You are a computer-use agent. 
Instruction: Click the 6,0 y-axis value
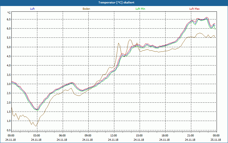[9, 28]
